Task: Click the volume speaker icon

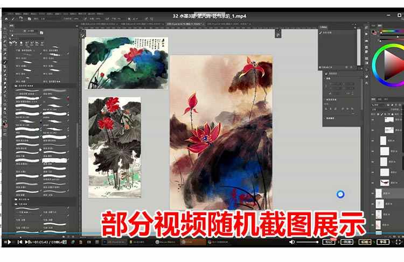Action: click(x=291, y=242)
